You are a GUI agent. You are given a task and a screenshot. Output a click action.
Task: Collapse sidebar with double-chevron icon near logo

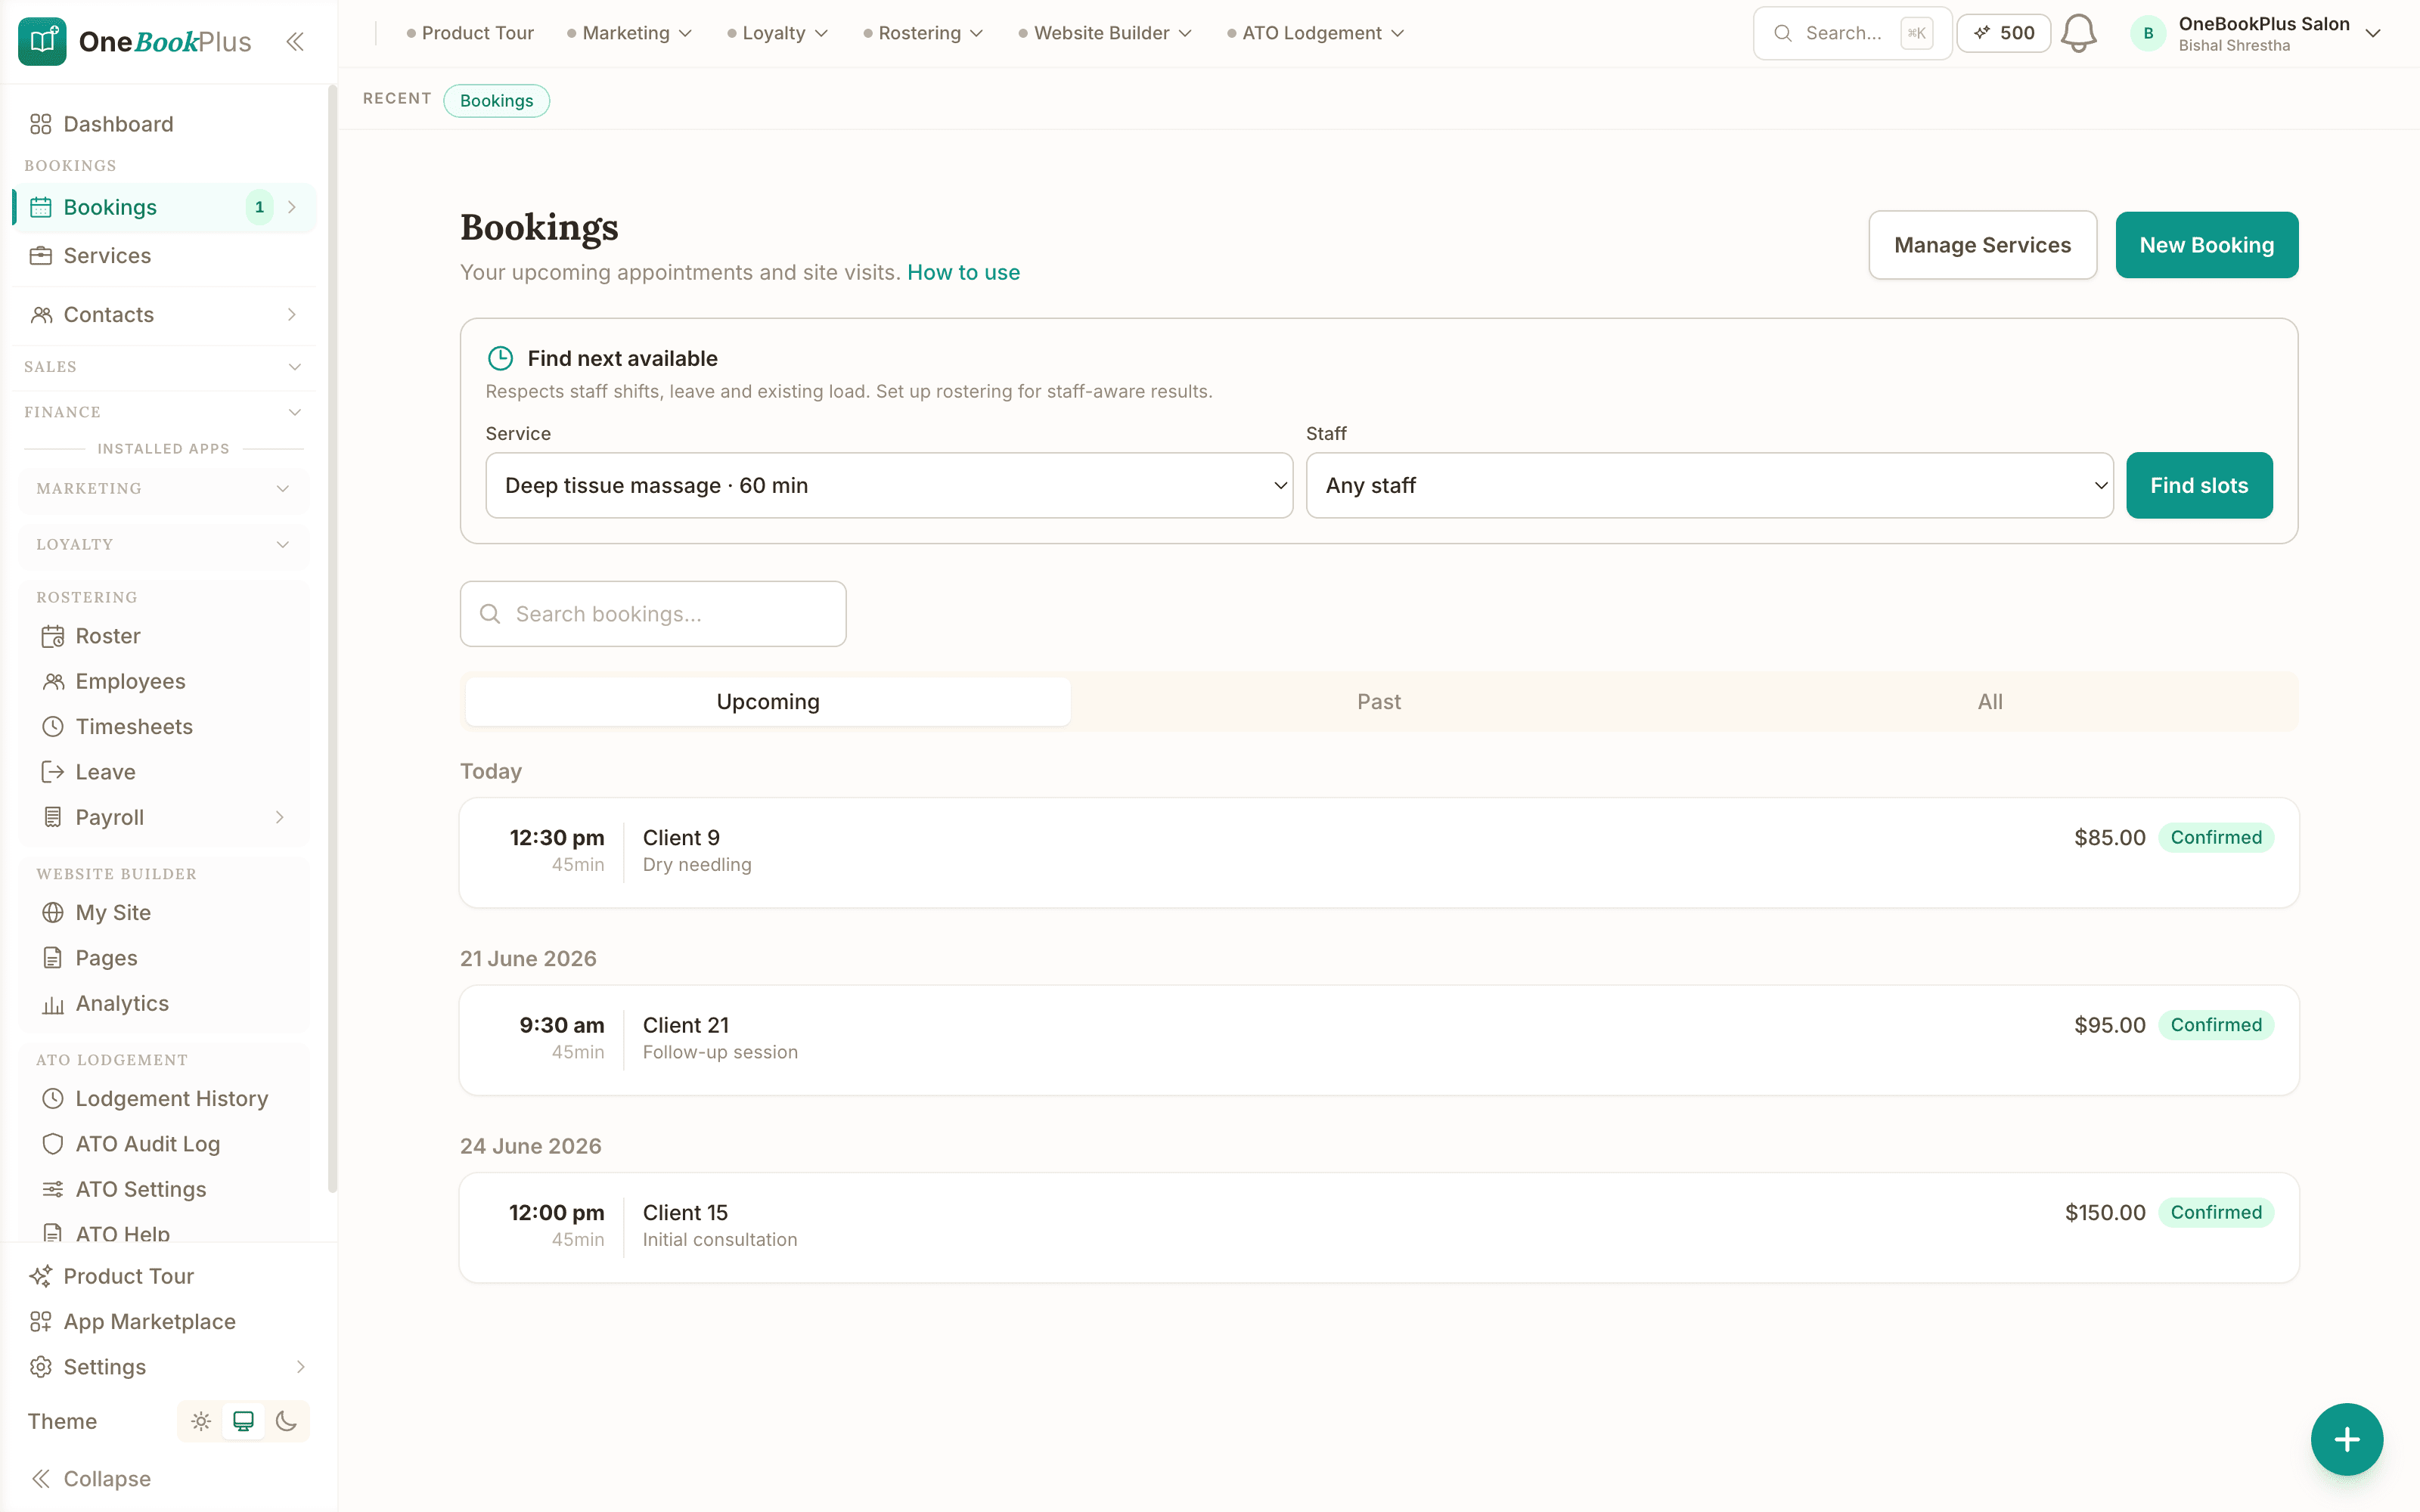tap(294, 41)
